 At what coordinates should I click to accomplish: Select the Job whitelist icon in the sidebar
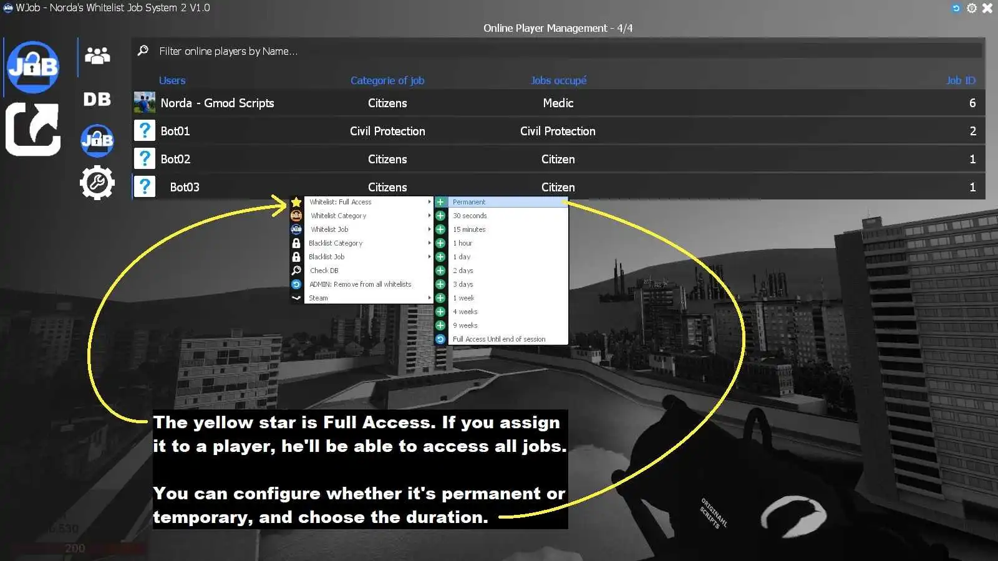(x=97, y=140)
